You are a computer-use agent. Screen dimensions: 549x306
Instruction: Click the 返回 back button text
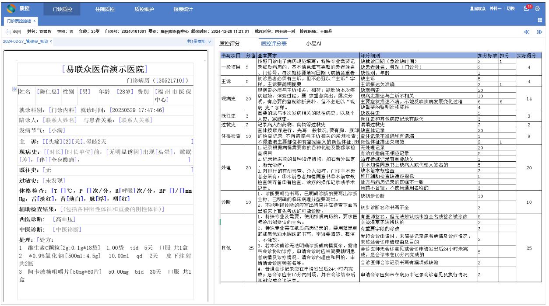point(17,31)
